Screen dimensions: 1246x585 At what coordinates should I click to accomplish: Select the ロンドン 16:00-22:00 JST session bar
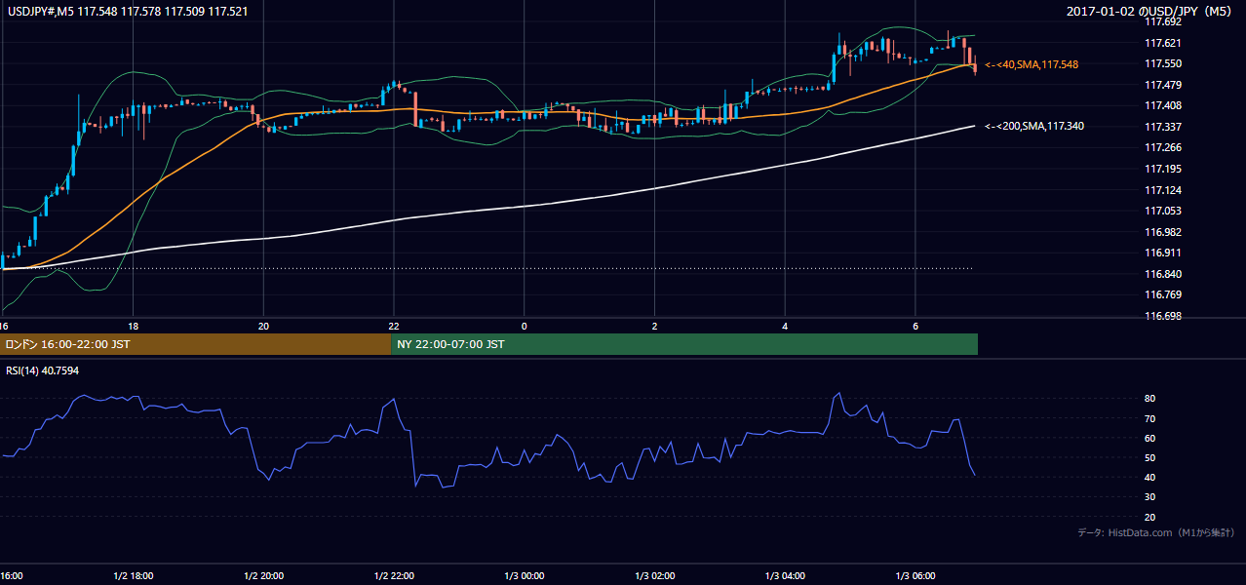pos(195,344)
